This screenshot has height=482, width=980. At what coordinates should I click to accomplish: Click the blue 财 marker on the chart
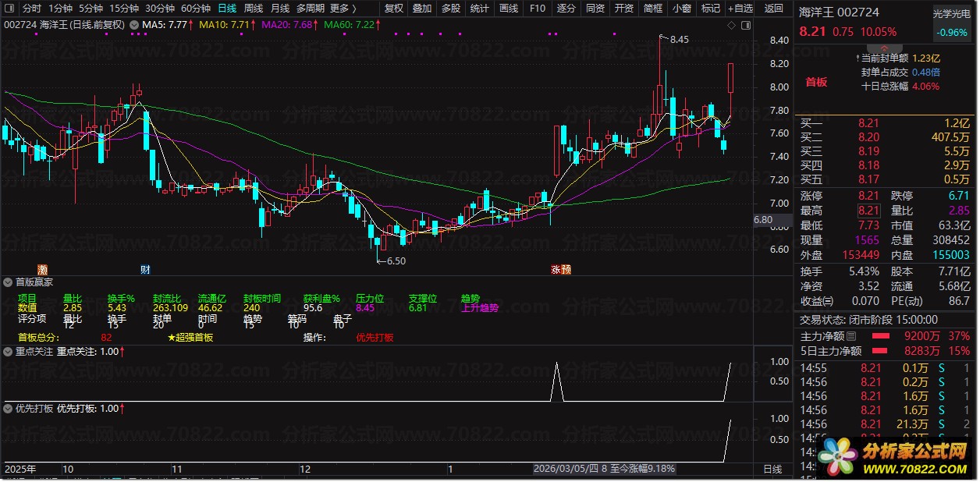click(145, 270)
